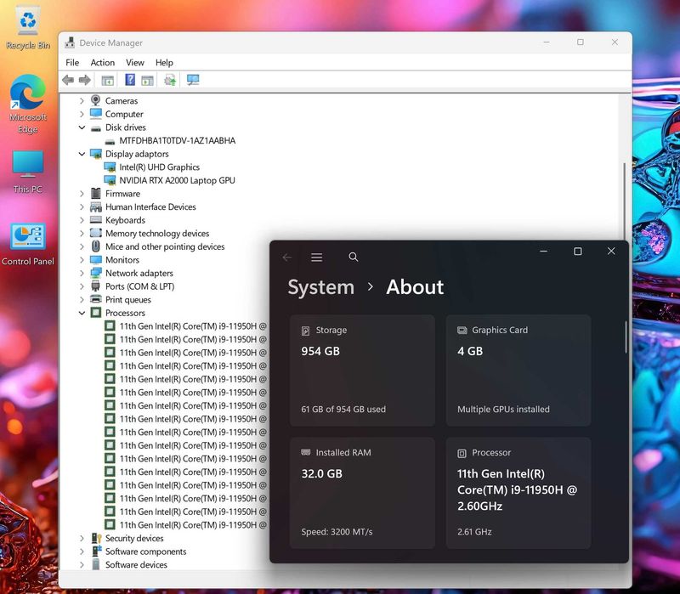Collapse the Processors category
The width and height of the screenshot is (680, 594).
(x=82, y=313)
